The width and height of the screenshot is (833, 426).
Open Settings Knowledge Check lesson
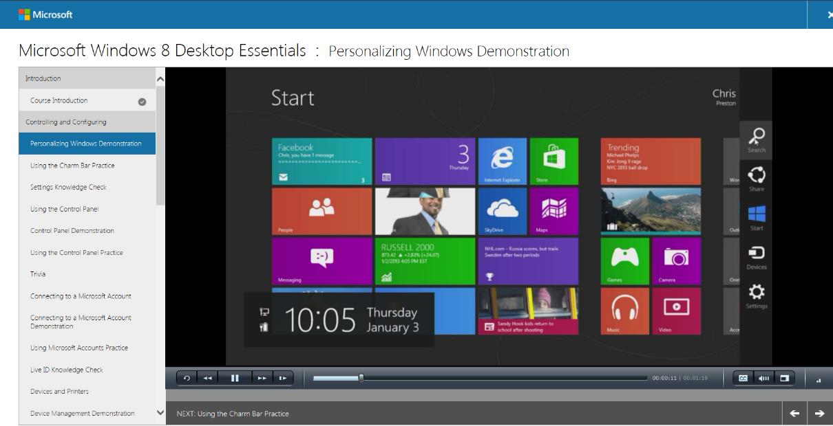(87, 187)
